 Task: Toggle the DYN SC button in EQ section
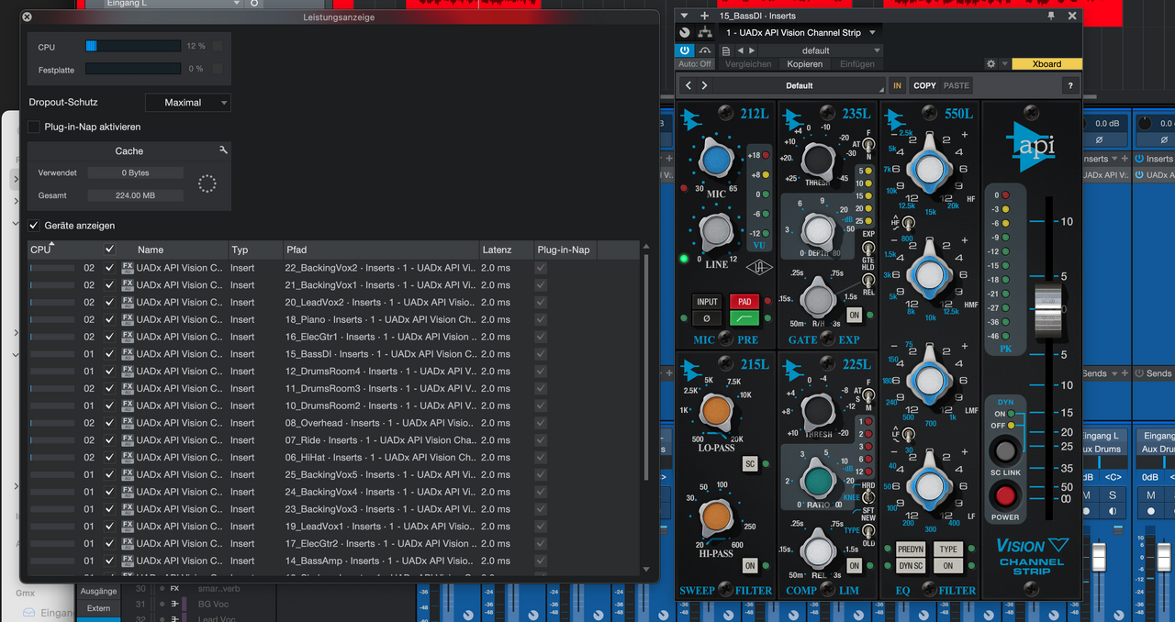point(911,566)
